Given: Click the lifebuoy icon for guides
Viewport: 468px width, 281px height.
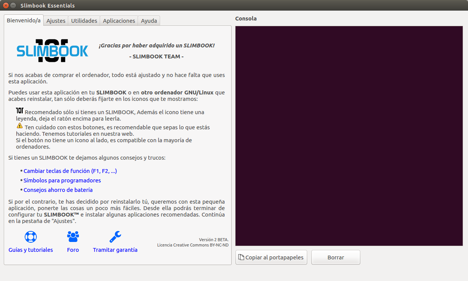Looking at the screenshot, I should pyautogui.click(x=30, y=237).
